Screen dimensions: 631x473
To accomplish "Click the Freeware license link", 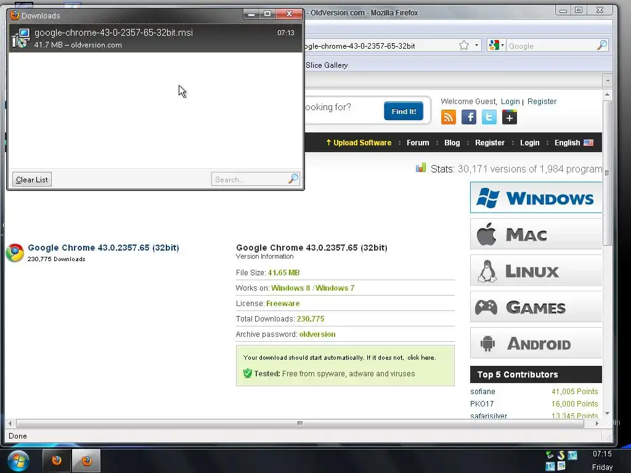I will coord(283,303).
